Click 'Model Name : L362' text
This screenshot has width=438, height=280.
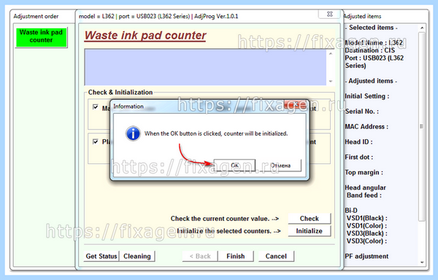click(x=374, y=43)
